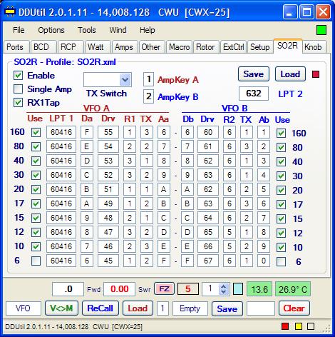Click the LPT 2 address field 632
This screenshot has width=335, height=337.
point(254,94)
